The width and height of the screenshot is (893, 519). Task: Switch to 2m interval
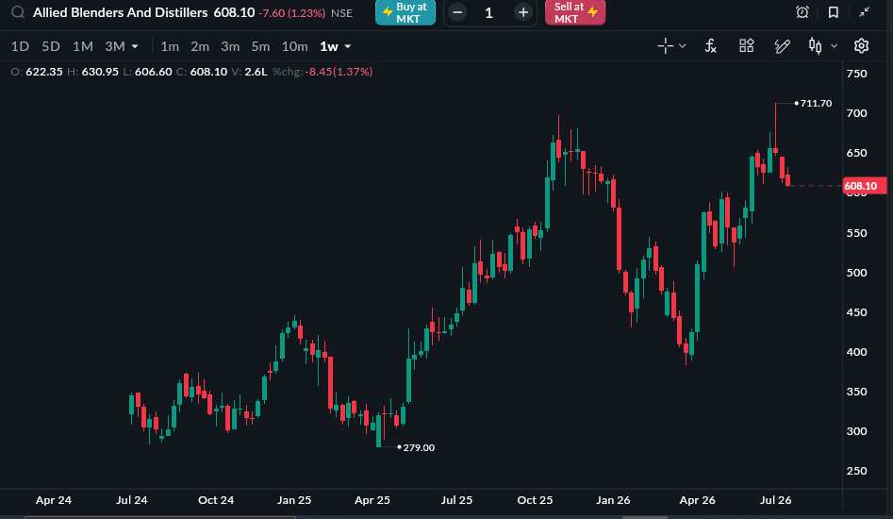200,46
